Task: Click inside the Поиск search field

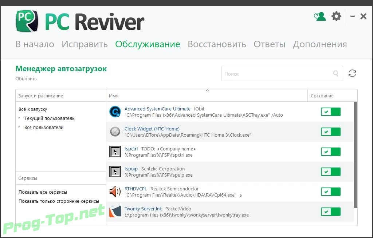Action: [282, 73]
